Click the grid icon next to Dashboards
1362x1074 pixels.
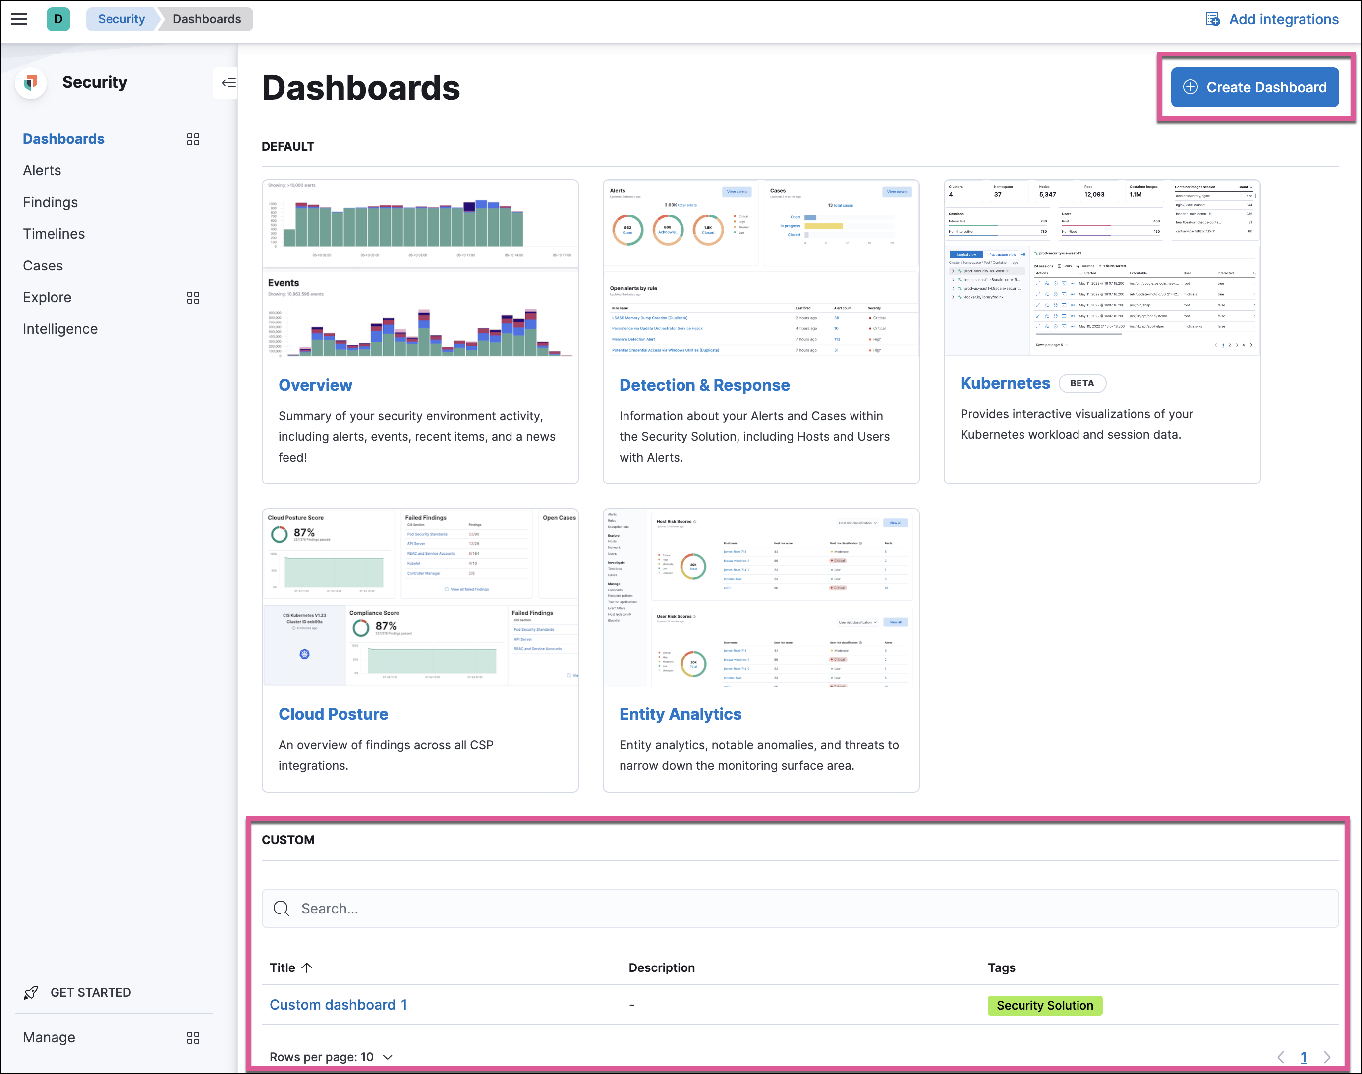point(193,139)
